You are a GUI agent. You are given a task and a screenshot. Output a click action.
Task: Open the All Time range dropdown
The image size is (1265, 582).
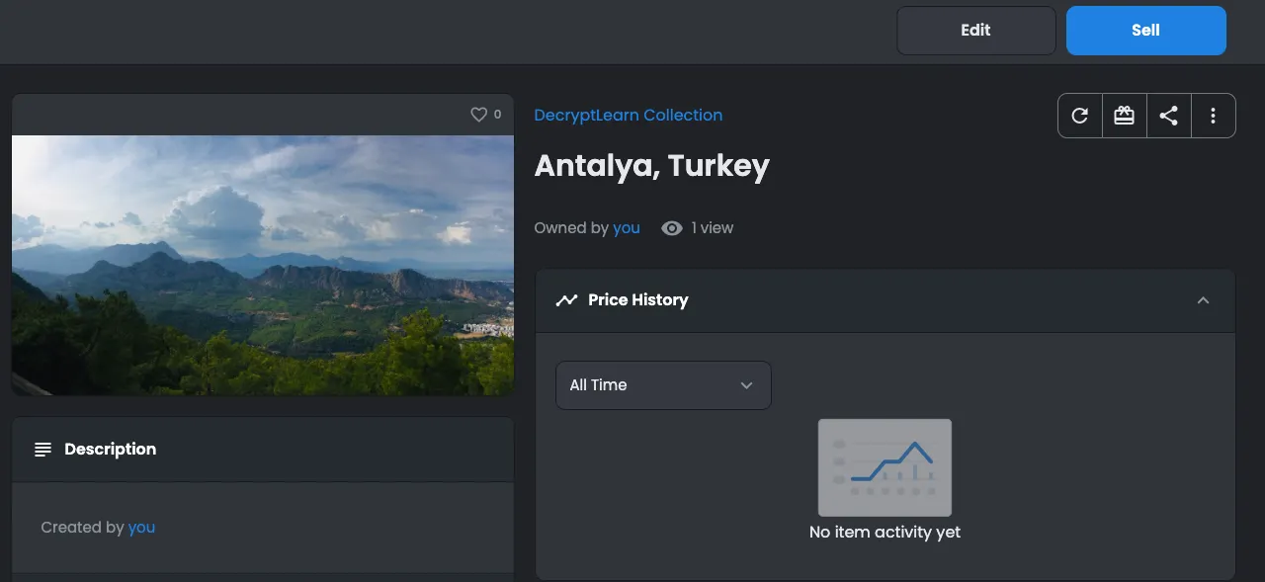[663, 385]
